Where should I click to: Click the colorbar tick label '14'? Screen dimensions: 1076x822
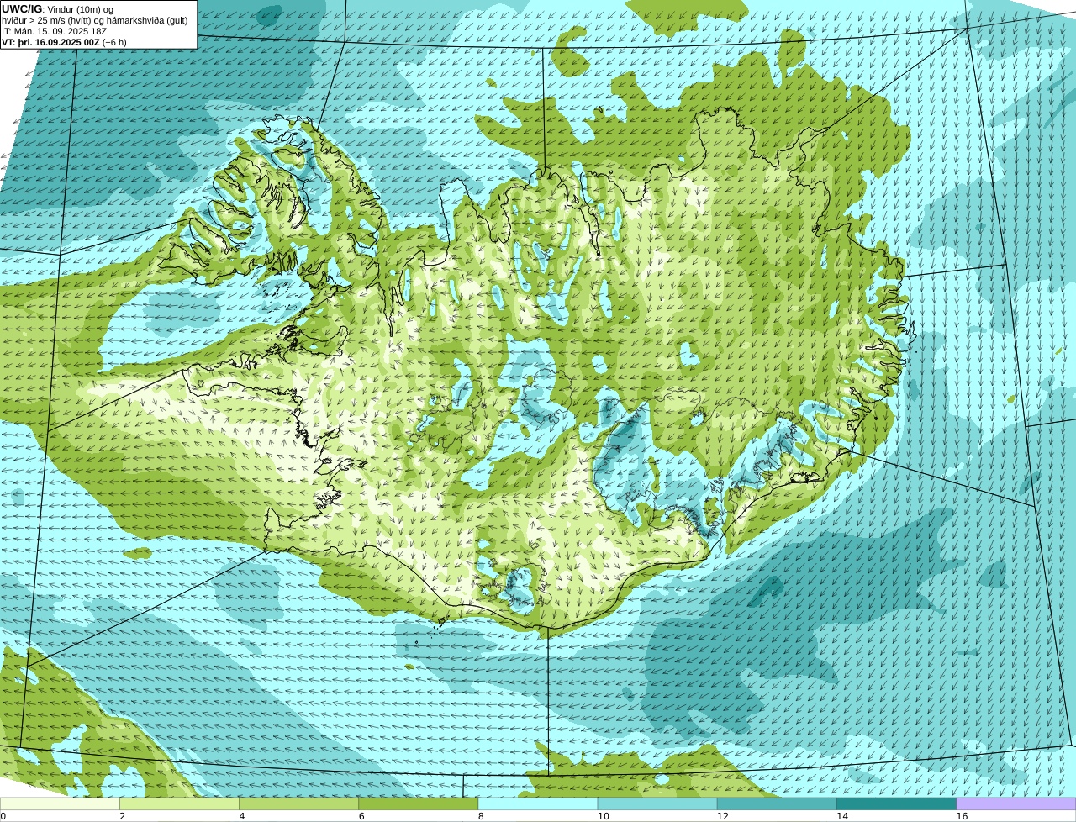pos(841,816)
